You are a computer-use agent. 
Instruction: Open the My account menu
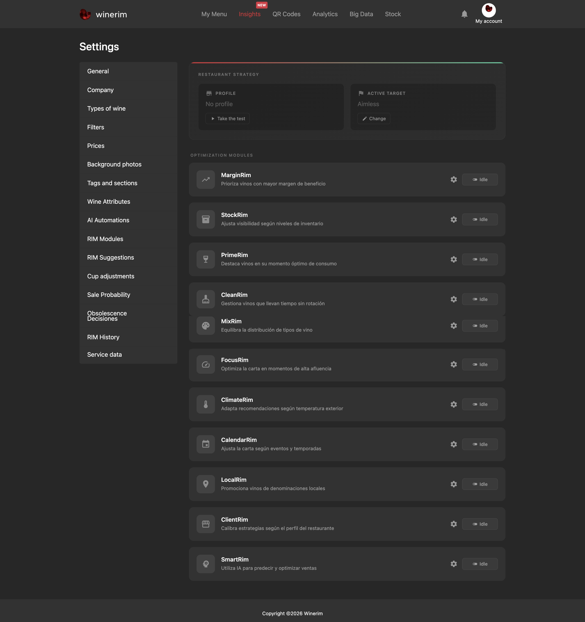[489, 14]
